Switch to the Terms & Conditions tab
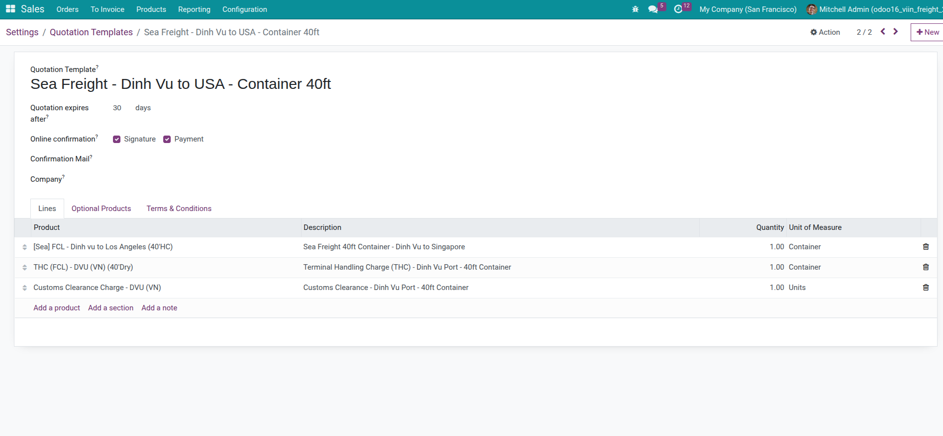 pyautogui.click(x=179, y=209)
